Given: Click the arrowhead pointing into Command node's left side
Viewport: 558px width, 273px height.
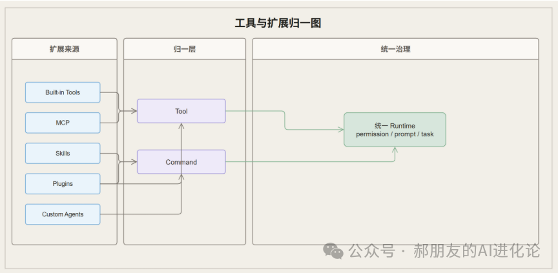Looking at the screenshot, I should (134, 162).
